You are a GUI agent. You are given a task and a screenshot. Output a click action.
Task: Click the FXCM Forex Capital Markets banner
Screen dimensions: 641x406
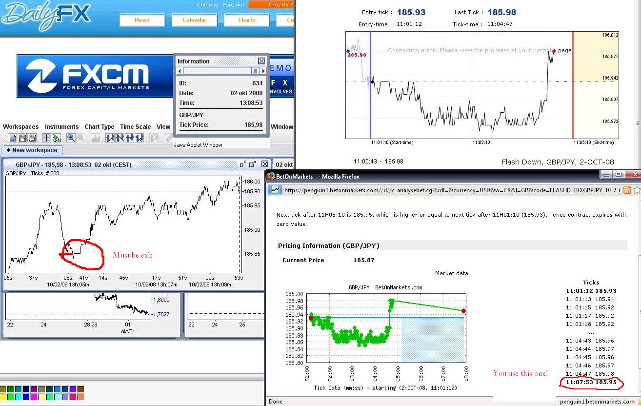coord(95,76)
